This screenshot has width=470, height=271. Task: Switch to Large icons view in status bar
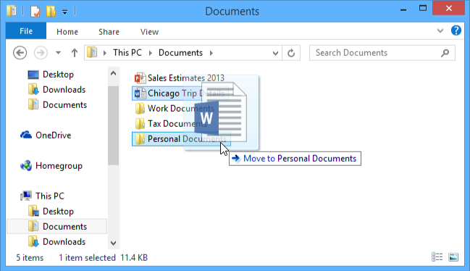(453, 257)
